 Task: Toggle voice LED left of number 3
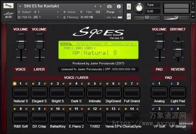(52, 83)
